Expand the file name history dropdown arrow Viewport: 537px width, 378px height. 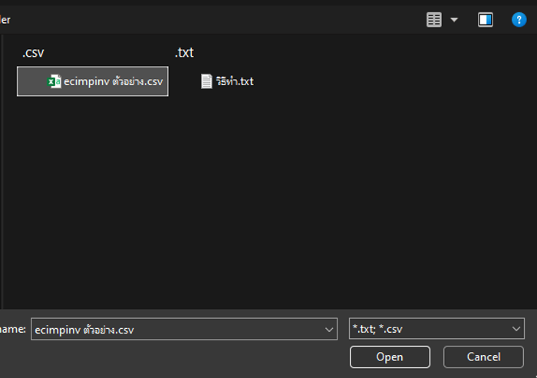(329, 330)
